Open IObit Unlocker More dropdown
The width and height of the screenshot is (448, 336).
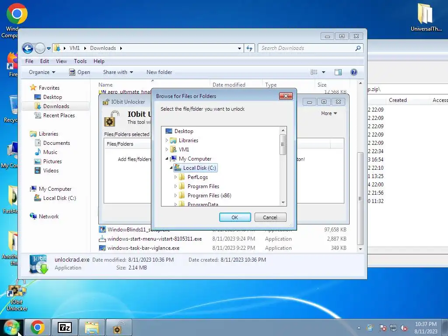[x=329, y=113]
